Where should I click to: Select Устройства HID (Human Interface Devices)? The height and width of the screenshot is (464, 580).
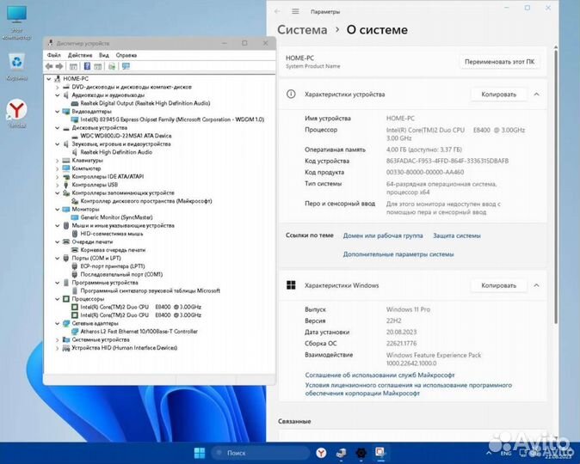click(x=124, y=348)
